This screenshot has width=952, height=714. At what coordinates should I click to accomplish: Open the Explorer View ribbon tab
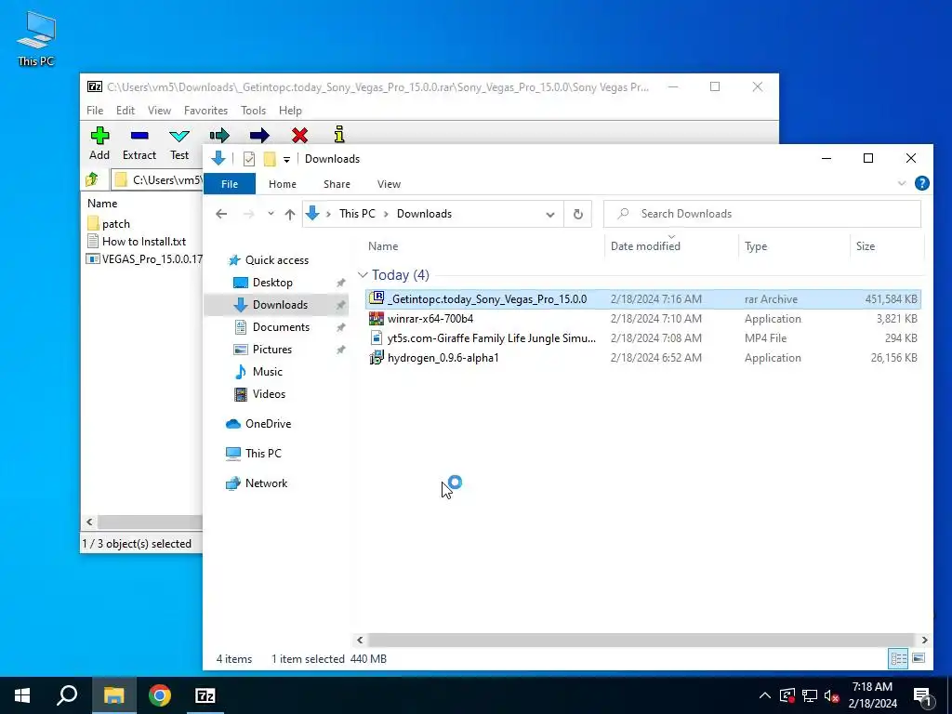pos(389,184)
